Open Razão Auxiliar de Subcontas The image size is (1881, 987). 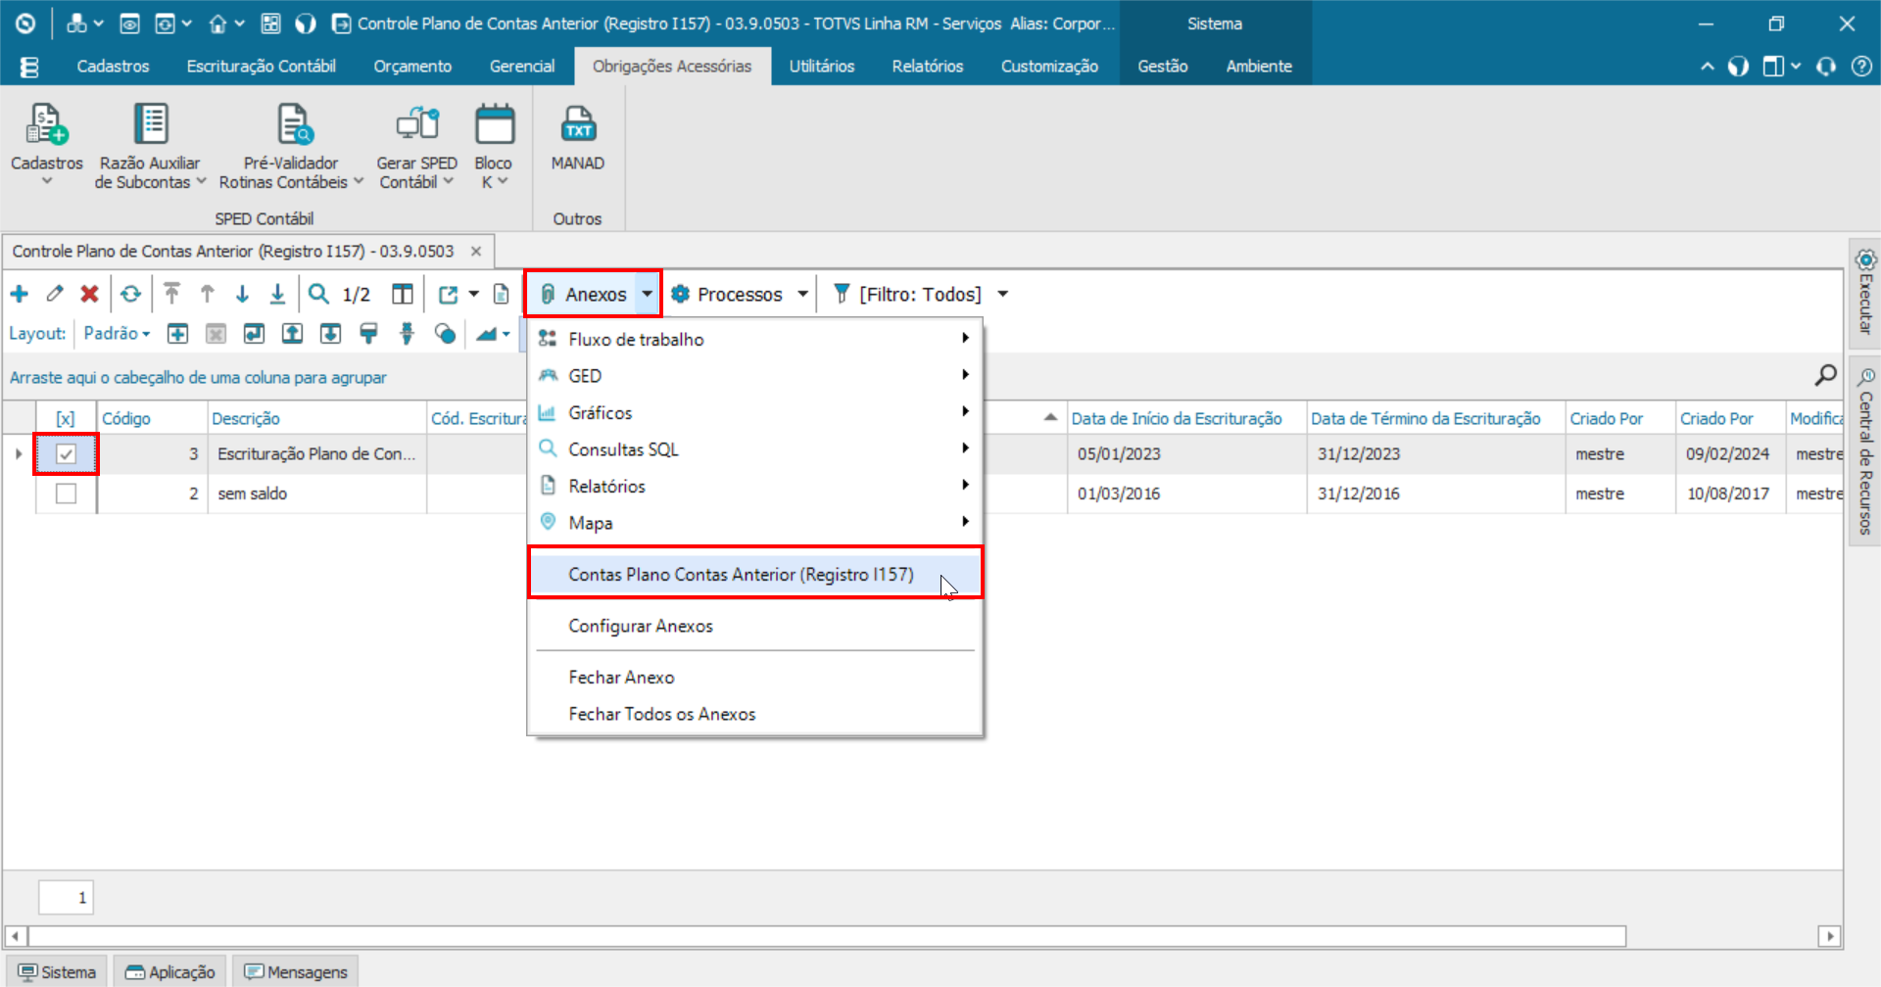point(150,145)
